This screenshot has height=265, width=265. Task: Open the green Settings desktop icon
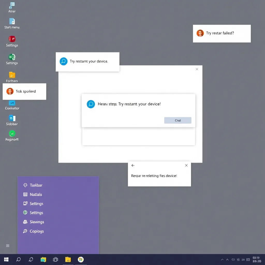(x=12, y=57)
